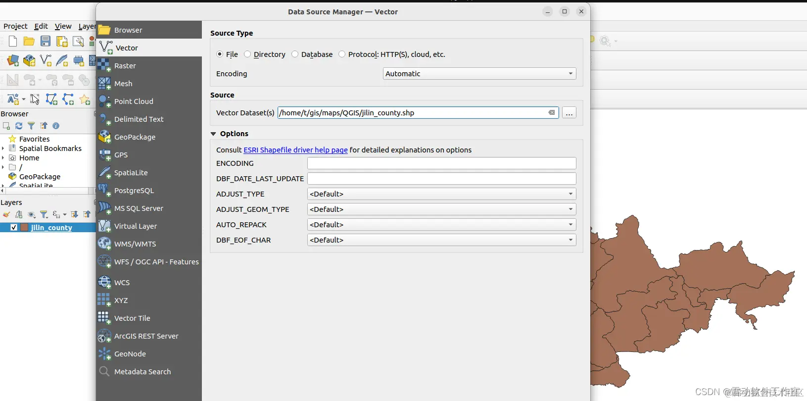This screenshot has width=807, height=401.
Task: Open the ESRI Shapefile driver help page link
Action: [x=295, y=150]
